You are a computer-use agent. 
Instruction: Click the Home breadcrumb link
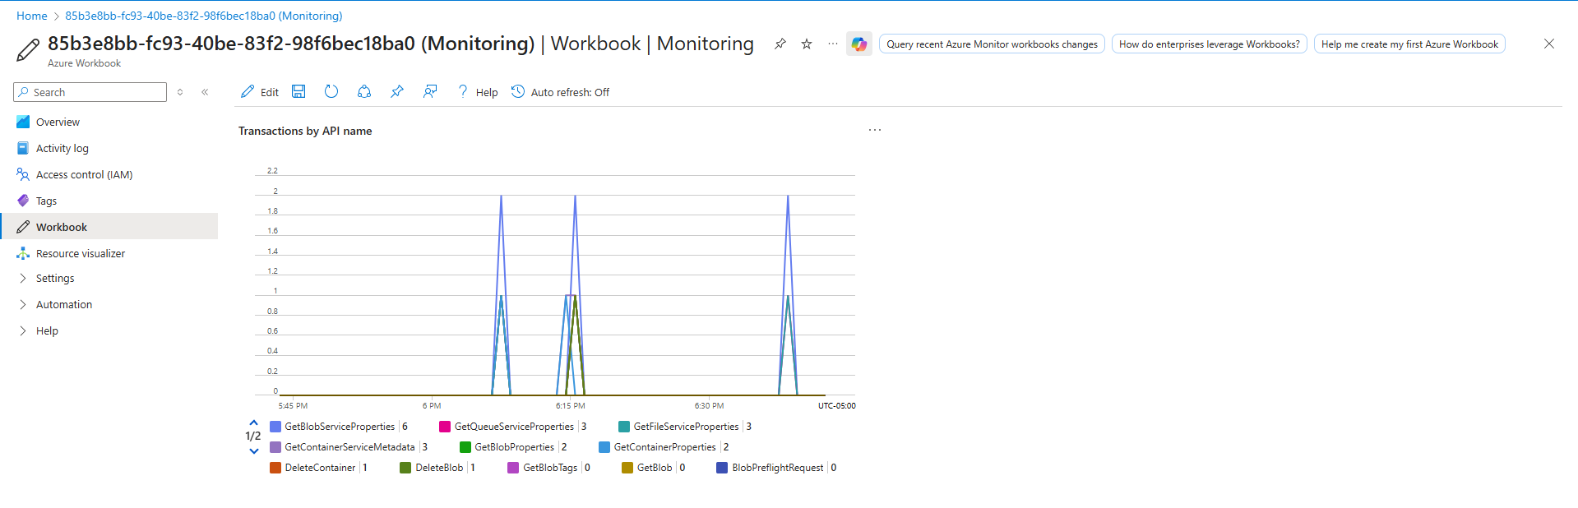click(x=32, y=16)
